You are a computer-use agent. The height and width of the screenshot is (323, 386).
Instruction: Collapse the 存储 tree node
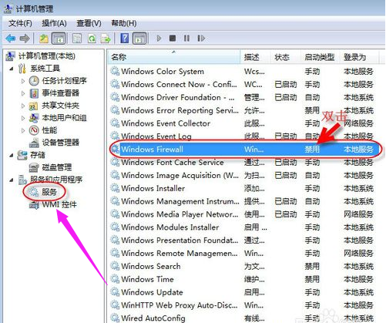coord(12,156)
